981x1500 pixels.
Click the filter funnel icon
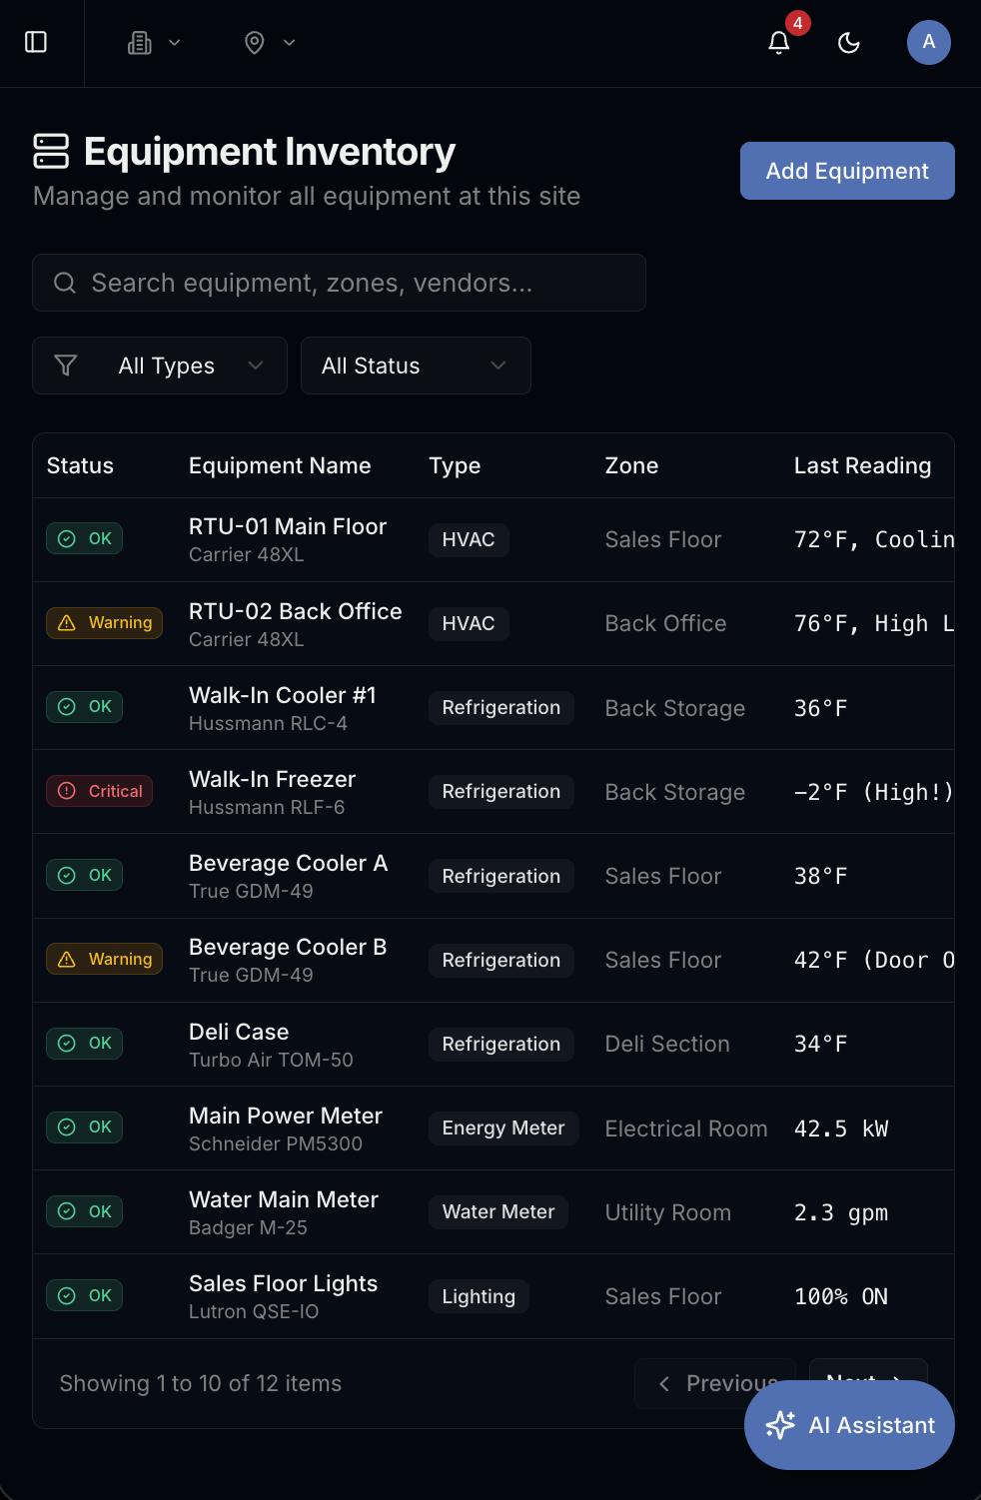pos(66,366)
